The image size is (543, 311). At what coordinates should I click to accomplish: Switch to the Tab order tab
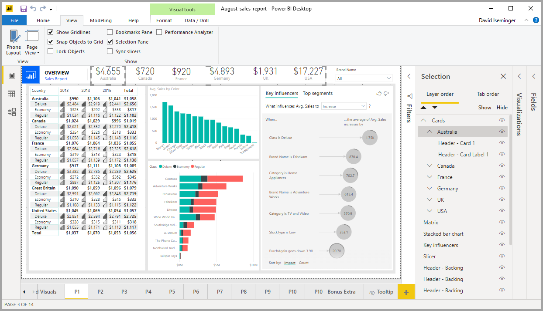tap(488, 94)
